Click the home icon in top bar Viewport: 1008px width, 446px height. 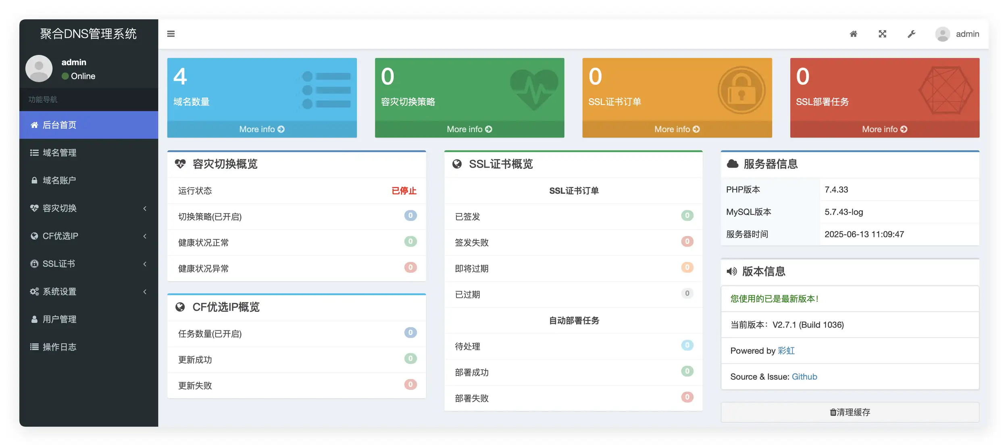[853, 34]
